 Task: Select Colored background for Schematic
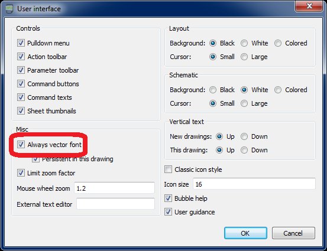pyautogui.click(x=278, y=90)
